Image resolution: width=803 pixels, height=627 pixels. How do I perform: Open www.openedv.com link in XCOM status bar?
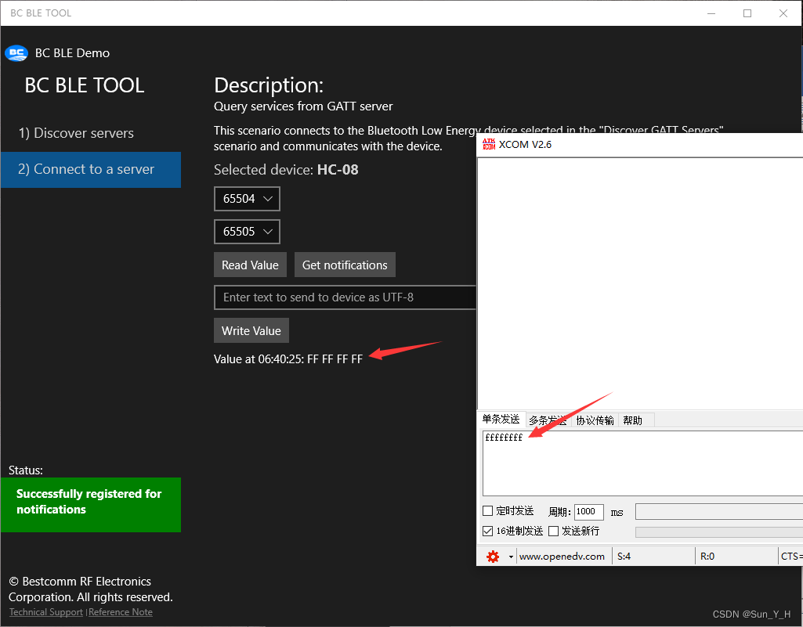[x=562, y=557]
